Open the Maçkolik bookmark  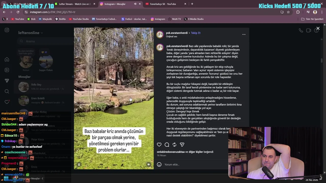tap(45, 19)
